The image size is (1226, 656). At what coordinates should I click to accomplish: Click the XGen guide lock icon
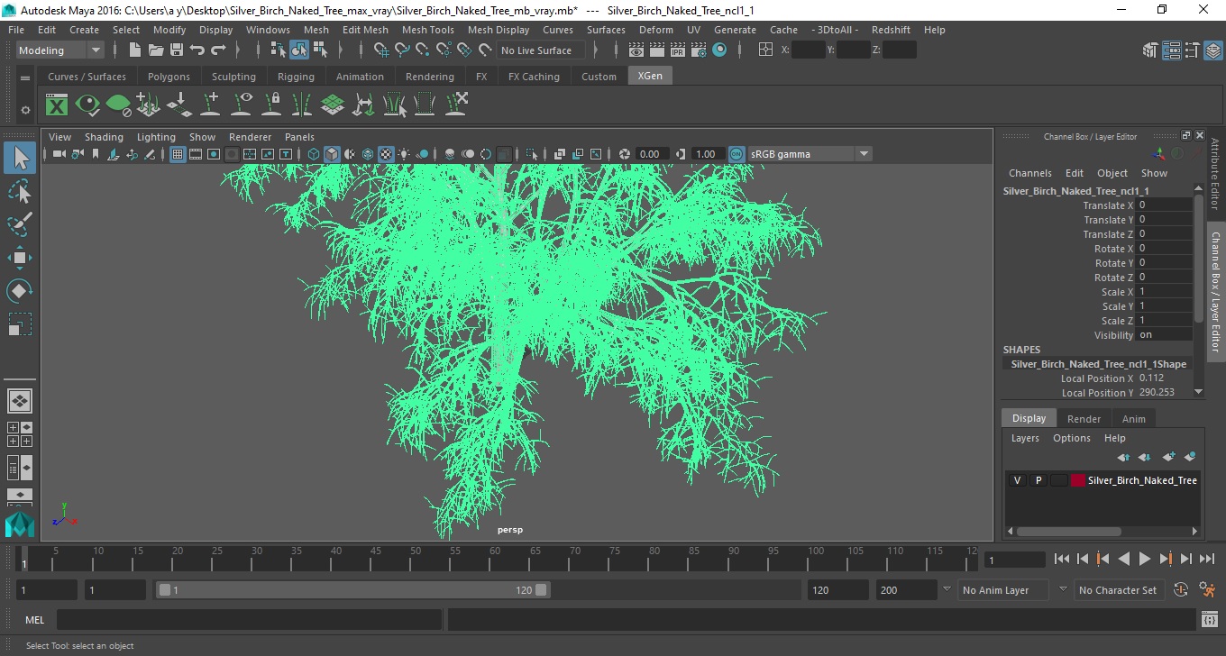[x=271, y=105]
